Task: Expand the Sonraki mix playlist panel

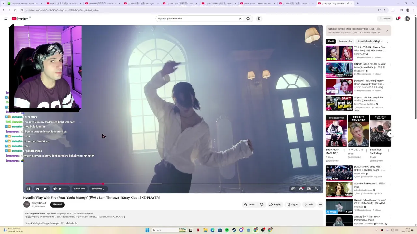Action: 387,31
